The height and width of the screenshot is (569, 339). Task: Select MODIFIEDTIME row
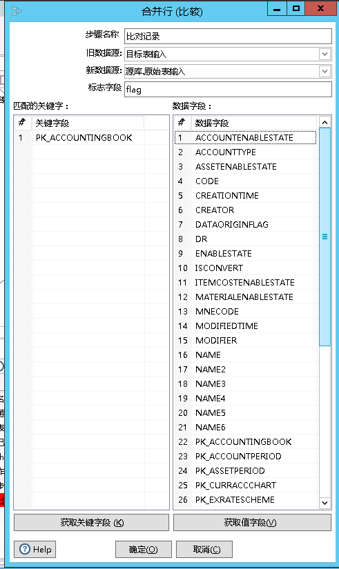tap(245, 326)
